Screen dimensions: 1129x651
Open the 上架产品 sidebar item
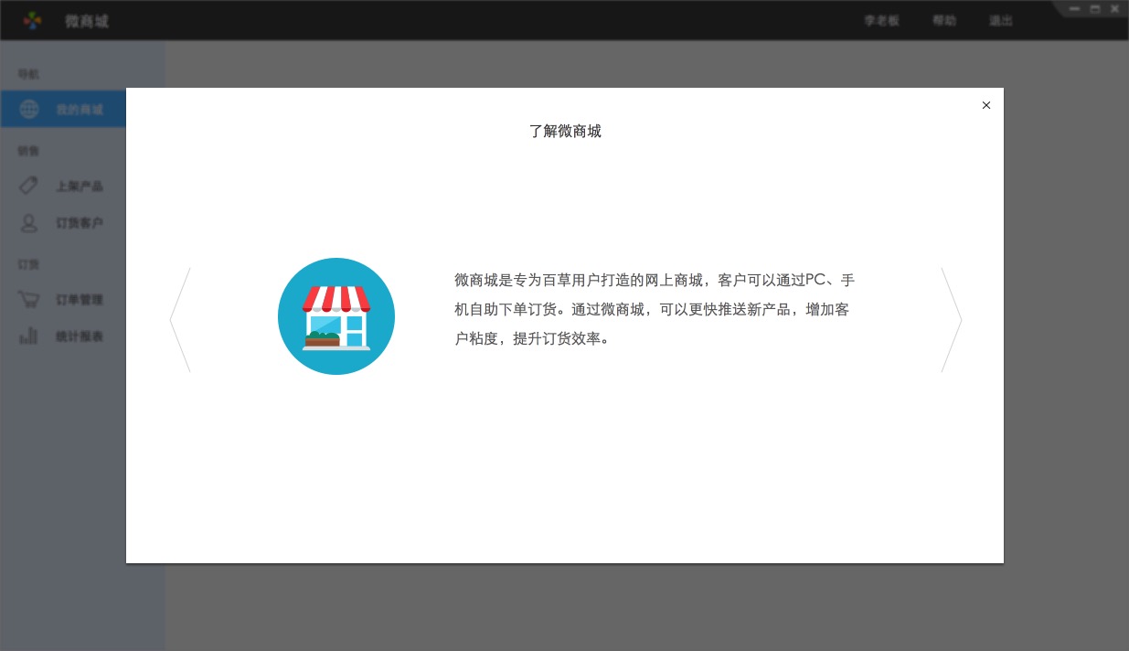(x=80, y=187)
